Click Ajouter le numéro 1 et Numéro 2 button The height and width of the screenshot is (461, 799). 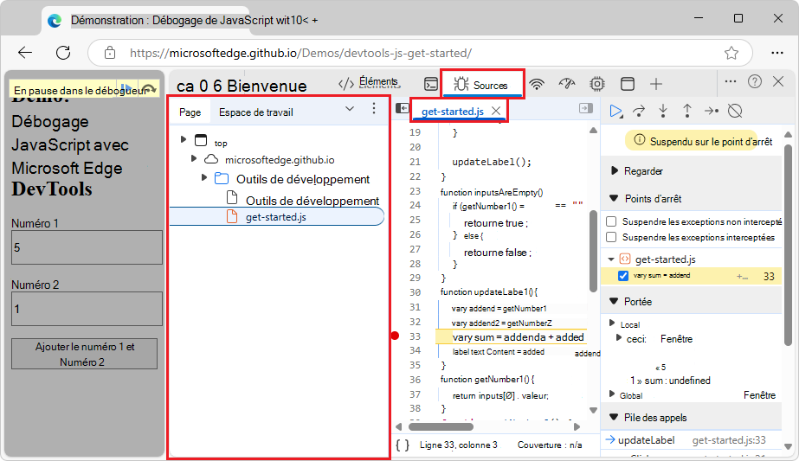pos(85,354)
